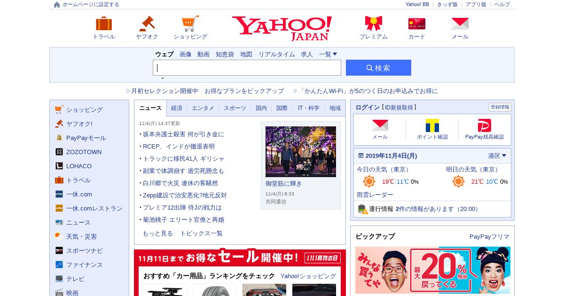Select 画像 search category
564x296 pixels.
pyautogui.click(x=186, y=55)
